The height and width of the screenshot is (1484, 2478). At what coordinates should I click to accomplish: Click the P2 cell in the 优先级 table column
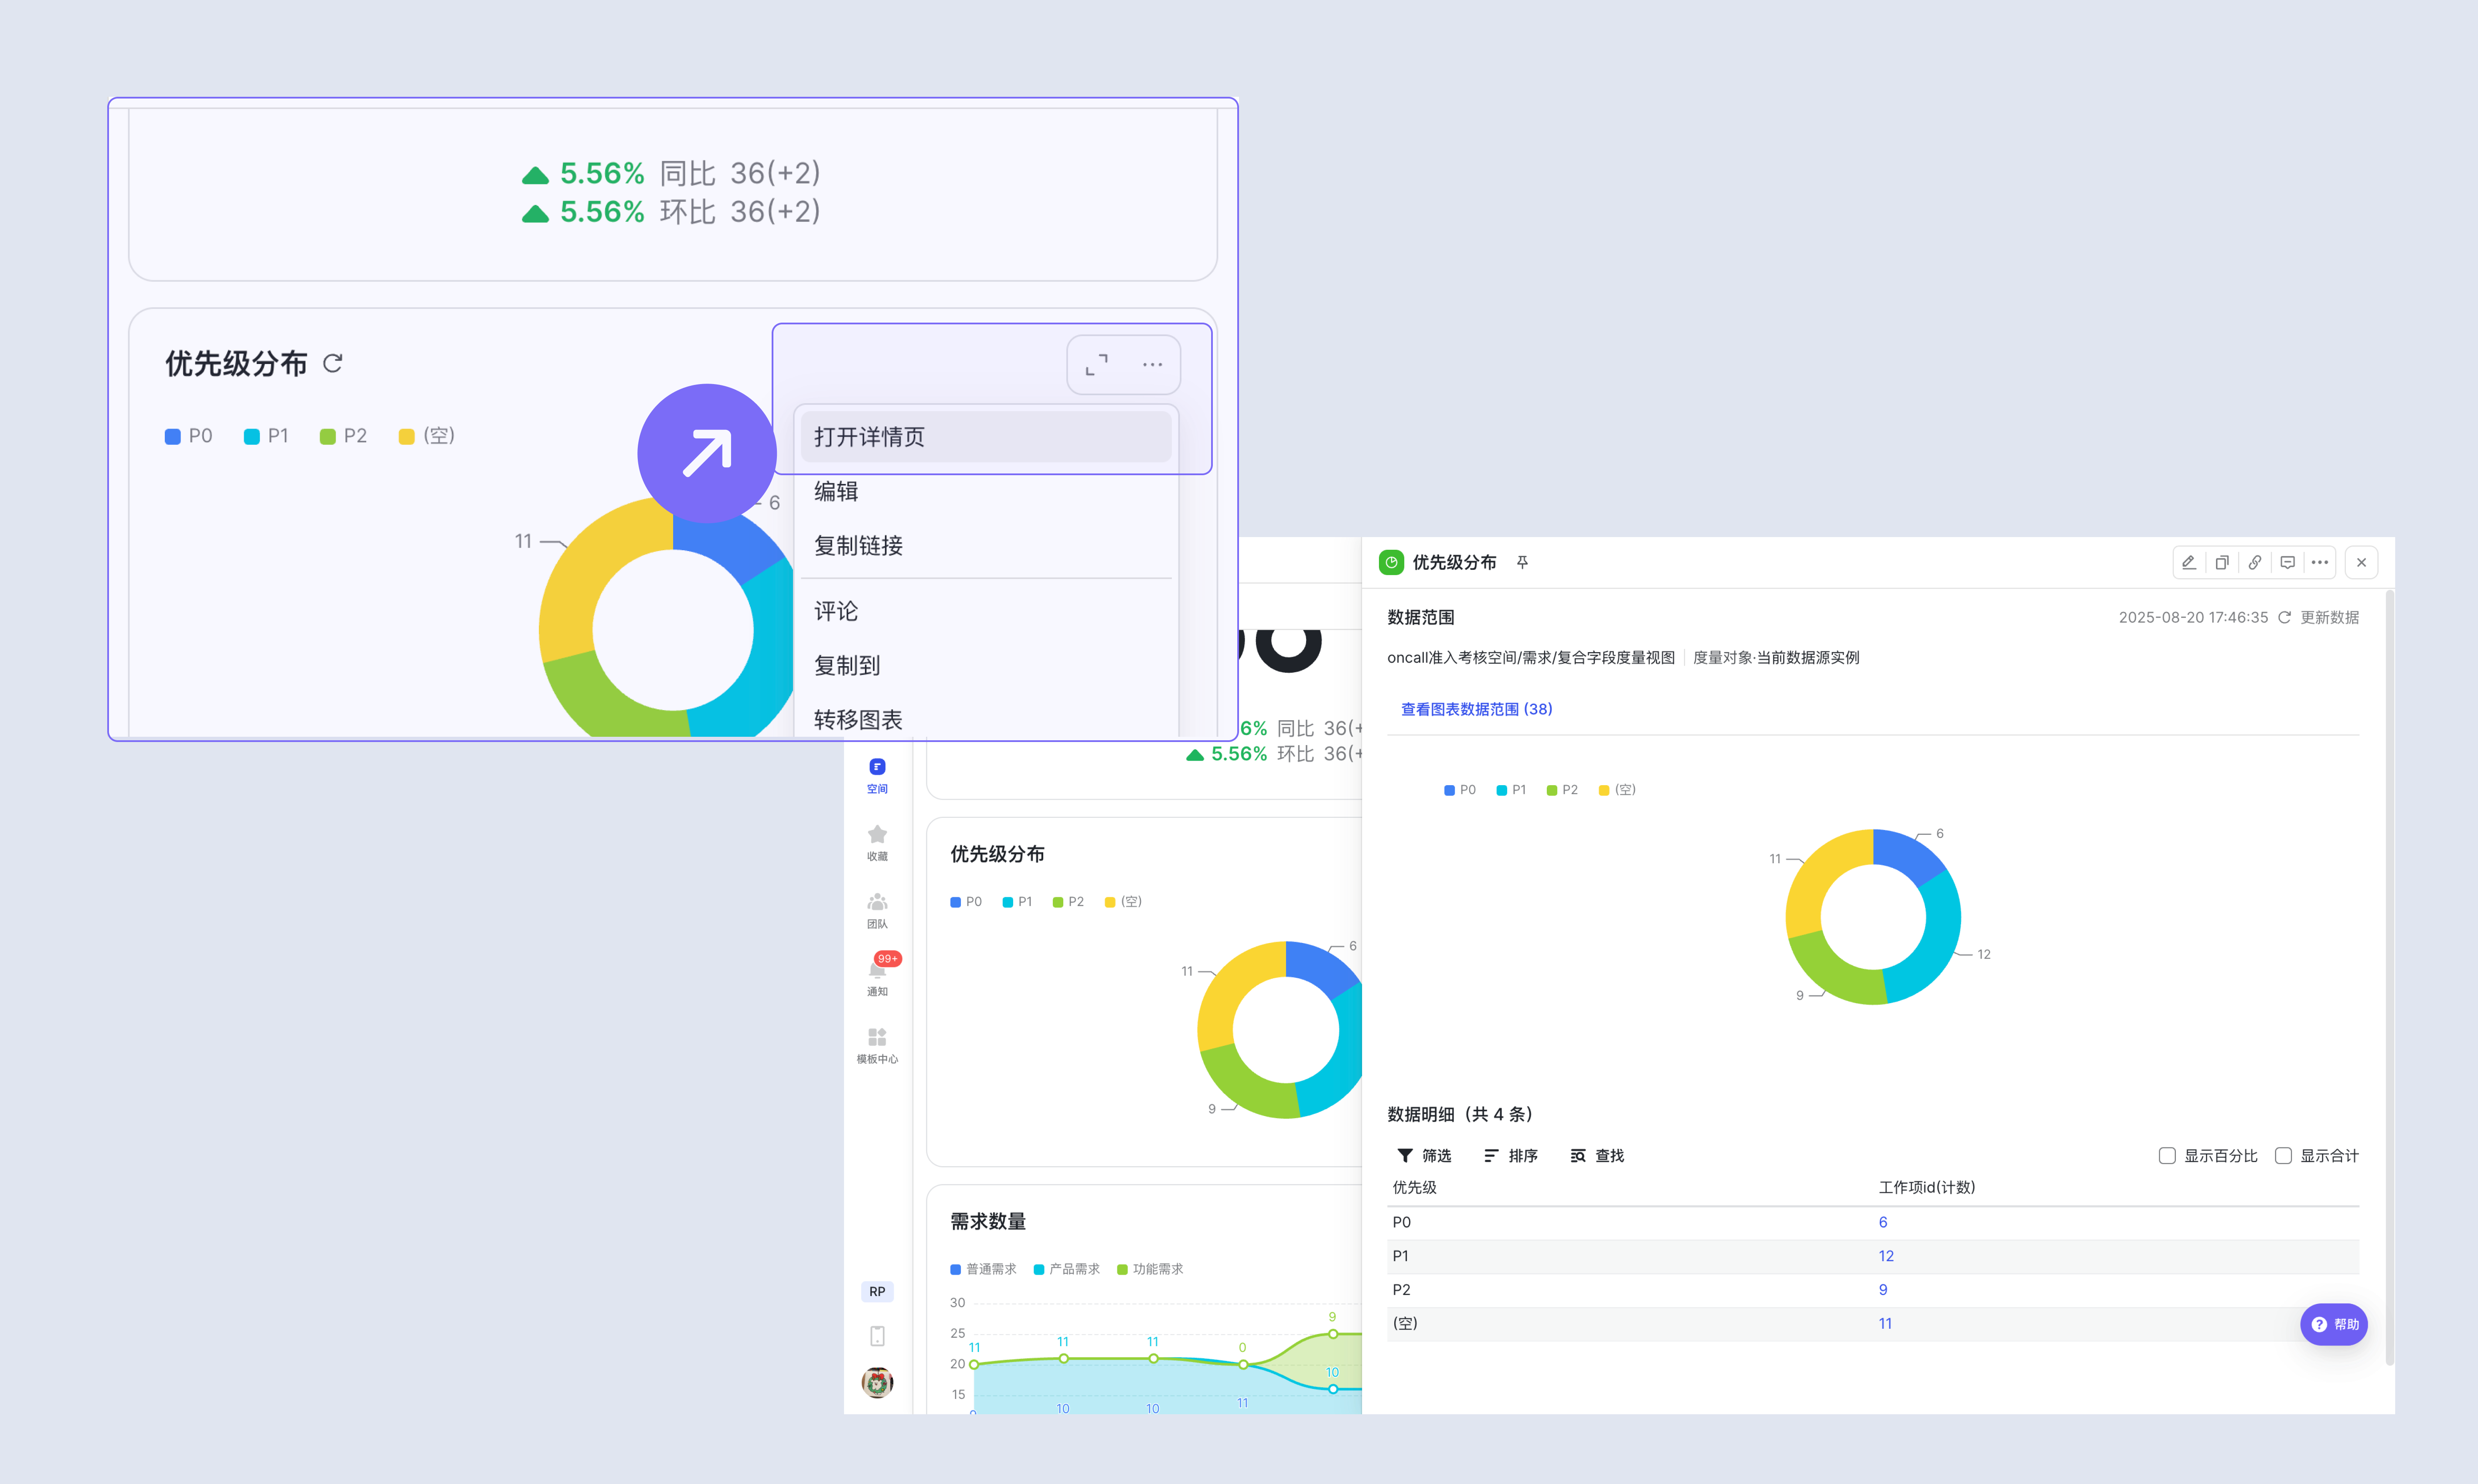point(1401,1289)
